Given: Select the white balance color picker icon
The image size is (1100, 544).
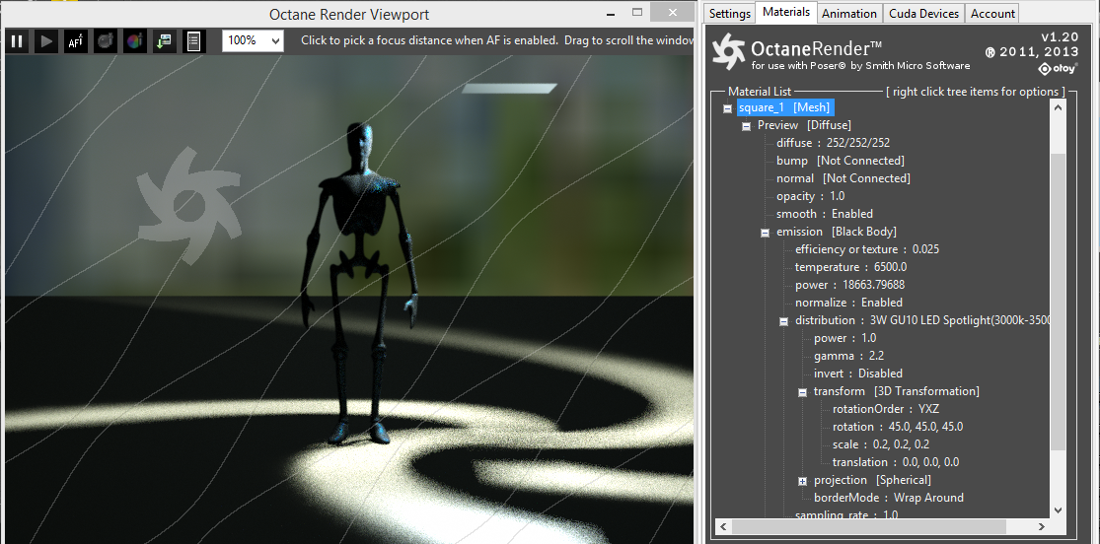Looking at the screenshot, I should 135,41.
